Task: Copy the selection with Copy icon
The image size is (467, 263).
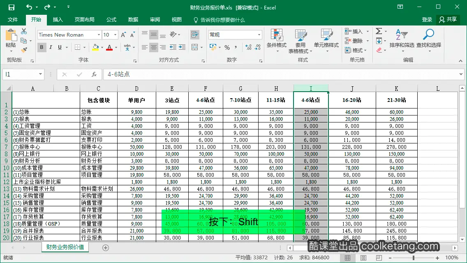Action: point(24,41)
